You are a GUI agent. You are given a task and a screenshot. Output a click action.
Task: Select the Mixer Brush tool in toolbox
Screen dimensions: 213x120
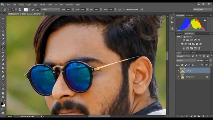[x=3, y=47]
